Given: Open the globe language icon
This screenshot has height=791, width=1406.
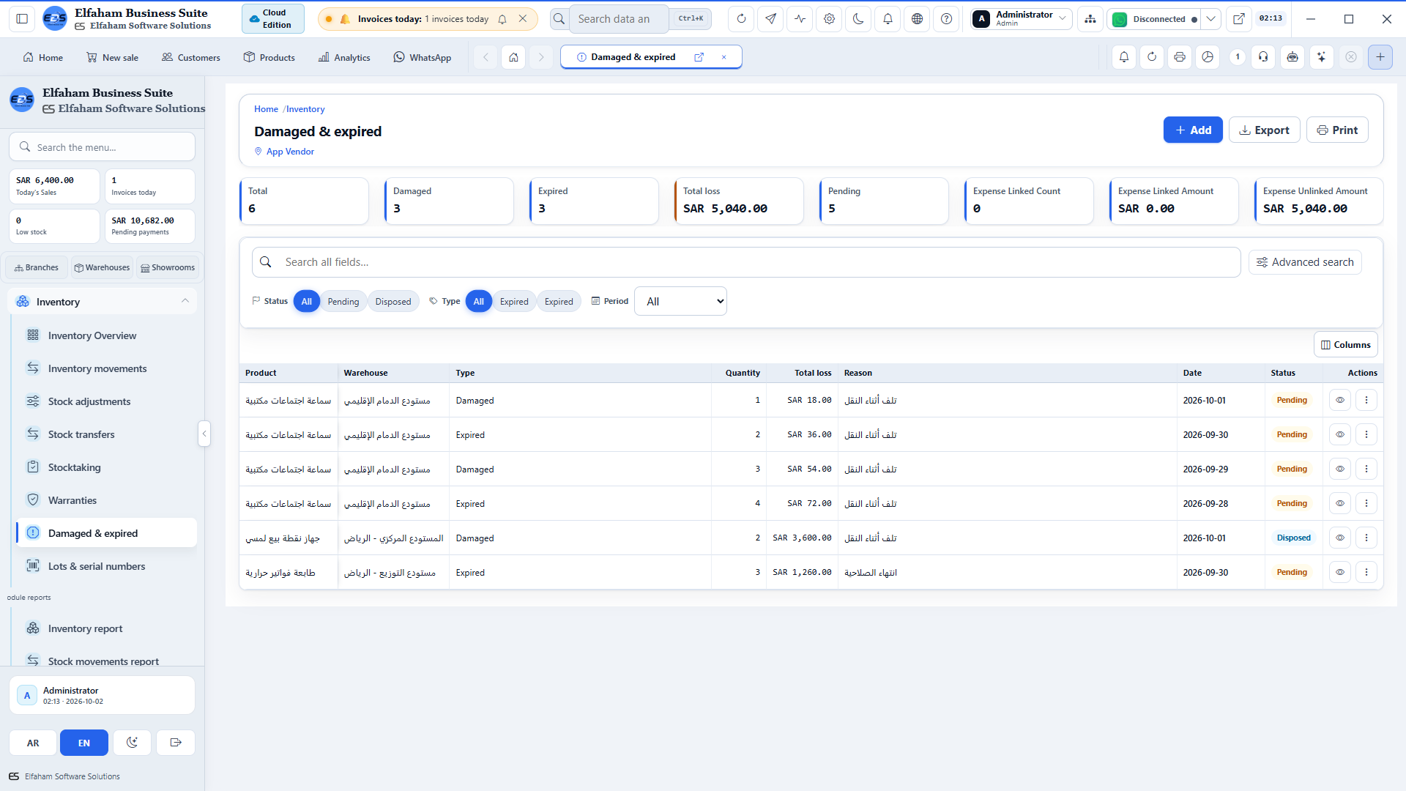Looking at the screenshot, I should 917,19.
